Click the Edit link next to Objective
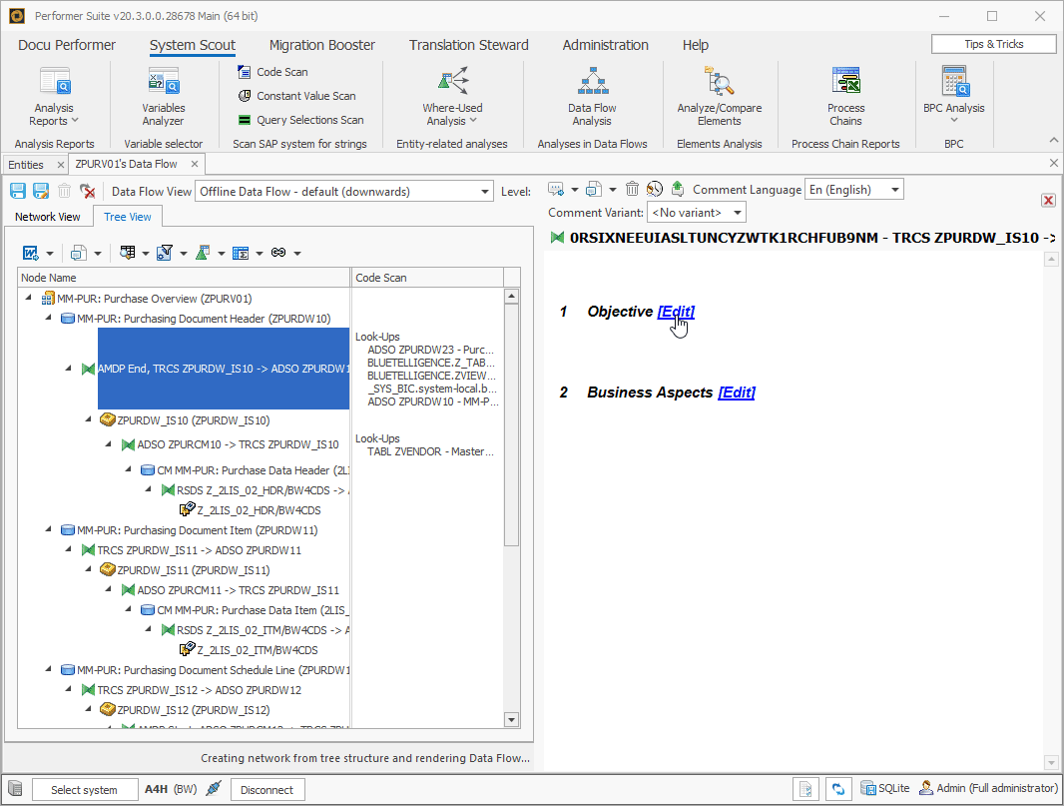The width and height of the screenshot is (1064, 806). click(x=676, y=311)
